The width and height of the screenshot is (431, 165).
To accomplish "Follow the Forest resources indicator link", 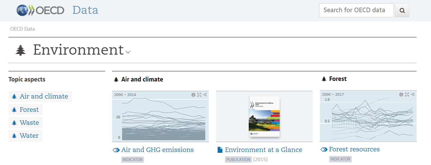I will [354, 149].
